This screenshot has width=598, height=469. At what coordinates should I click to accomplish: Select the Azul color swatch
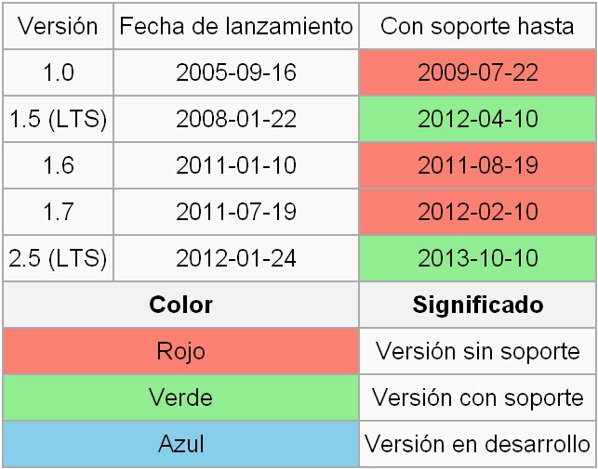[180, 444]
